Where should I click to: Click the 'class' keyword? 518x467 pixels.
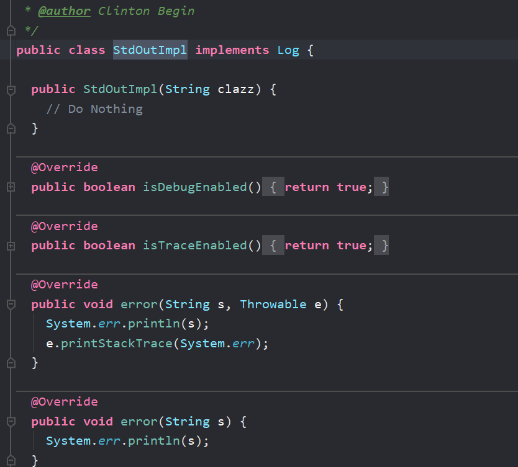tap(87, 50)
